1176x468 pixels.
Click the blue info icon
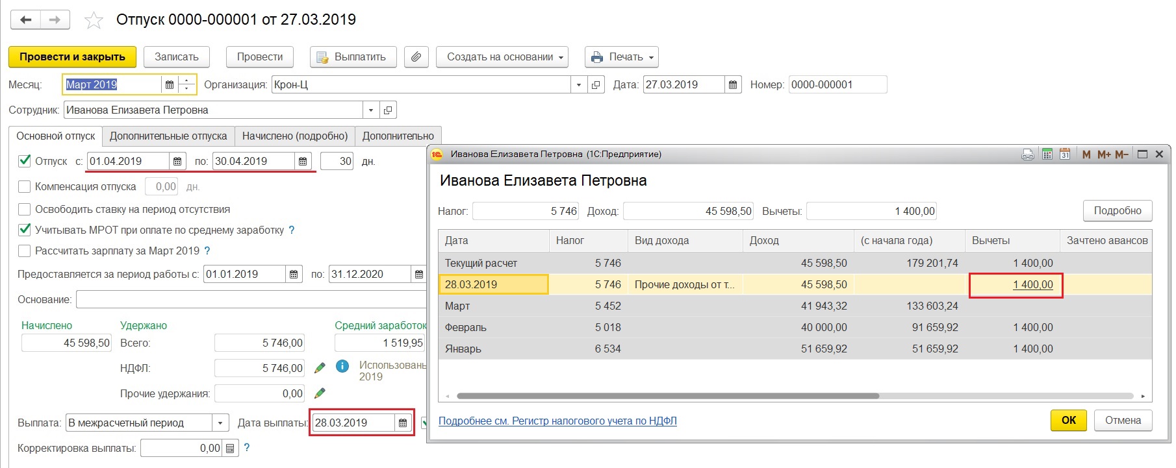(342, 366)
